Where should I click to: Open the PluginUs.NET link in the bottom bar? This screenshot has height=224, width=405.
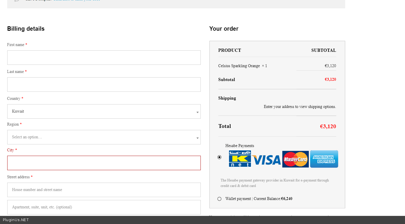tap(16, 220)
